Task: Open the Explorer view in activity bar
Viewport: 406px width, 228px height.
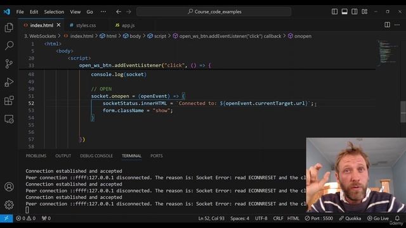Action: point(9,27)
